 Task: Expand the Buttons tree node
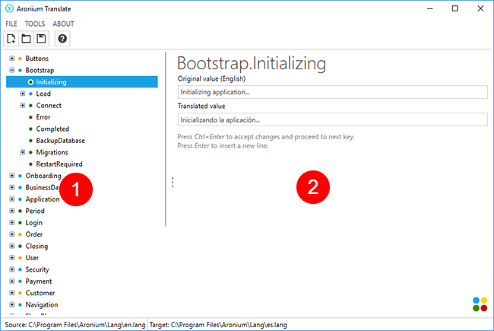pos(11,59)
